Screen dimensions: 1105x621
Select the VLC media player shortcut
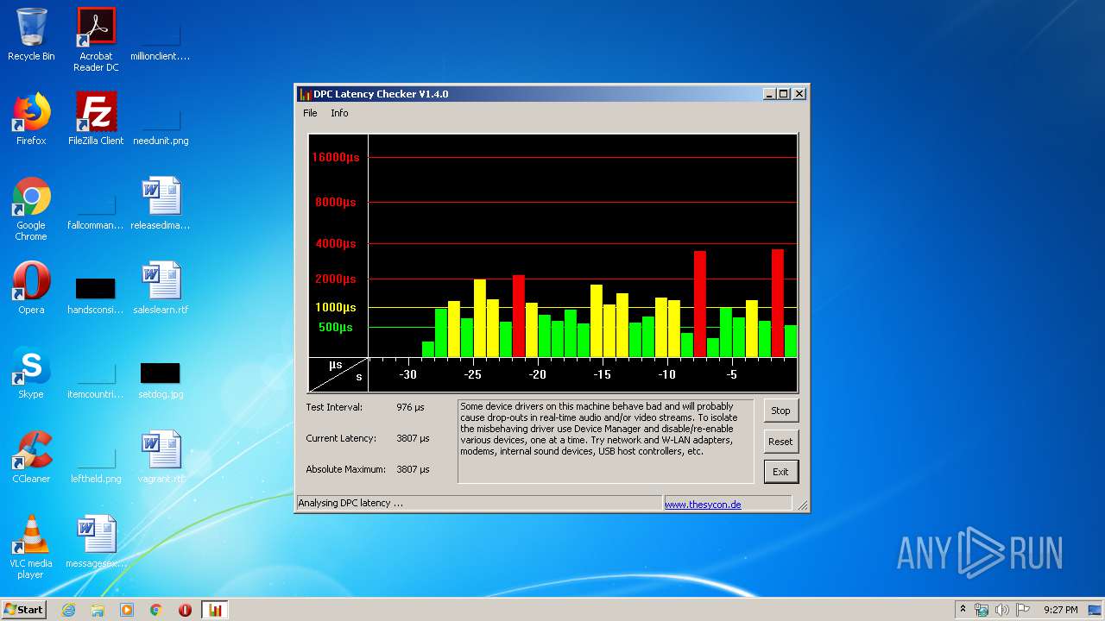click(x=31, y=547)
